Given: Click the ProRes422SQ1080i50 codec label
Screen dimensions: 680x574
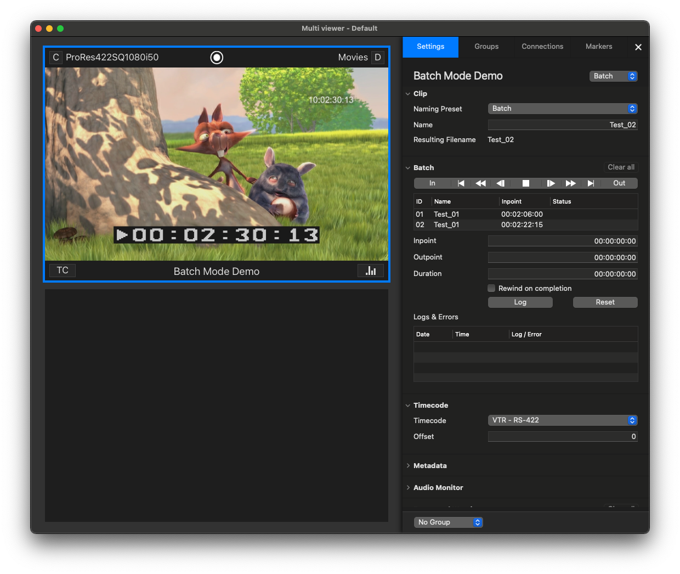Looking at the screenshot, I should click(x=112, y=57).
